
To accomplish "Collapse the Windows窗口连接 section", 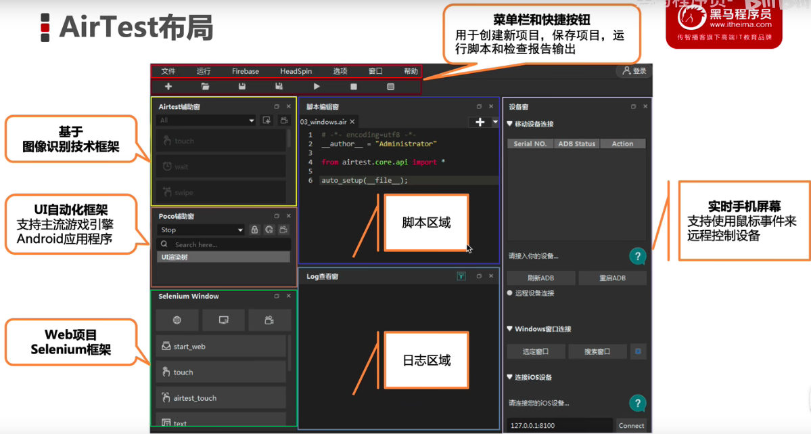I will [510, 329].
